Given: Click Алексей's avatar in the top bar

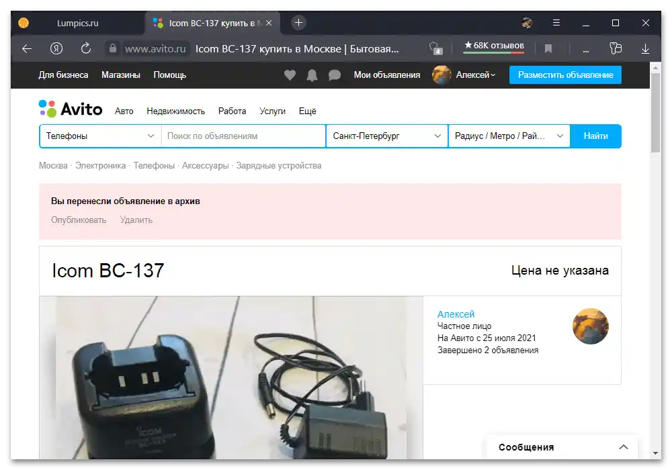Looking at the screenshot, I should [x=441, y=75].
